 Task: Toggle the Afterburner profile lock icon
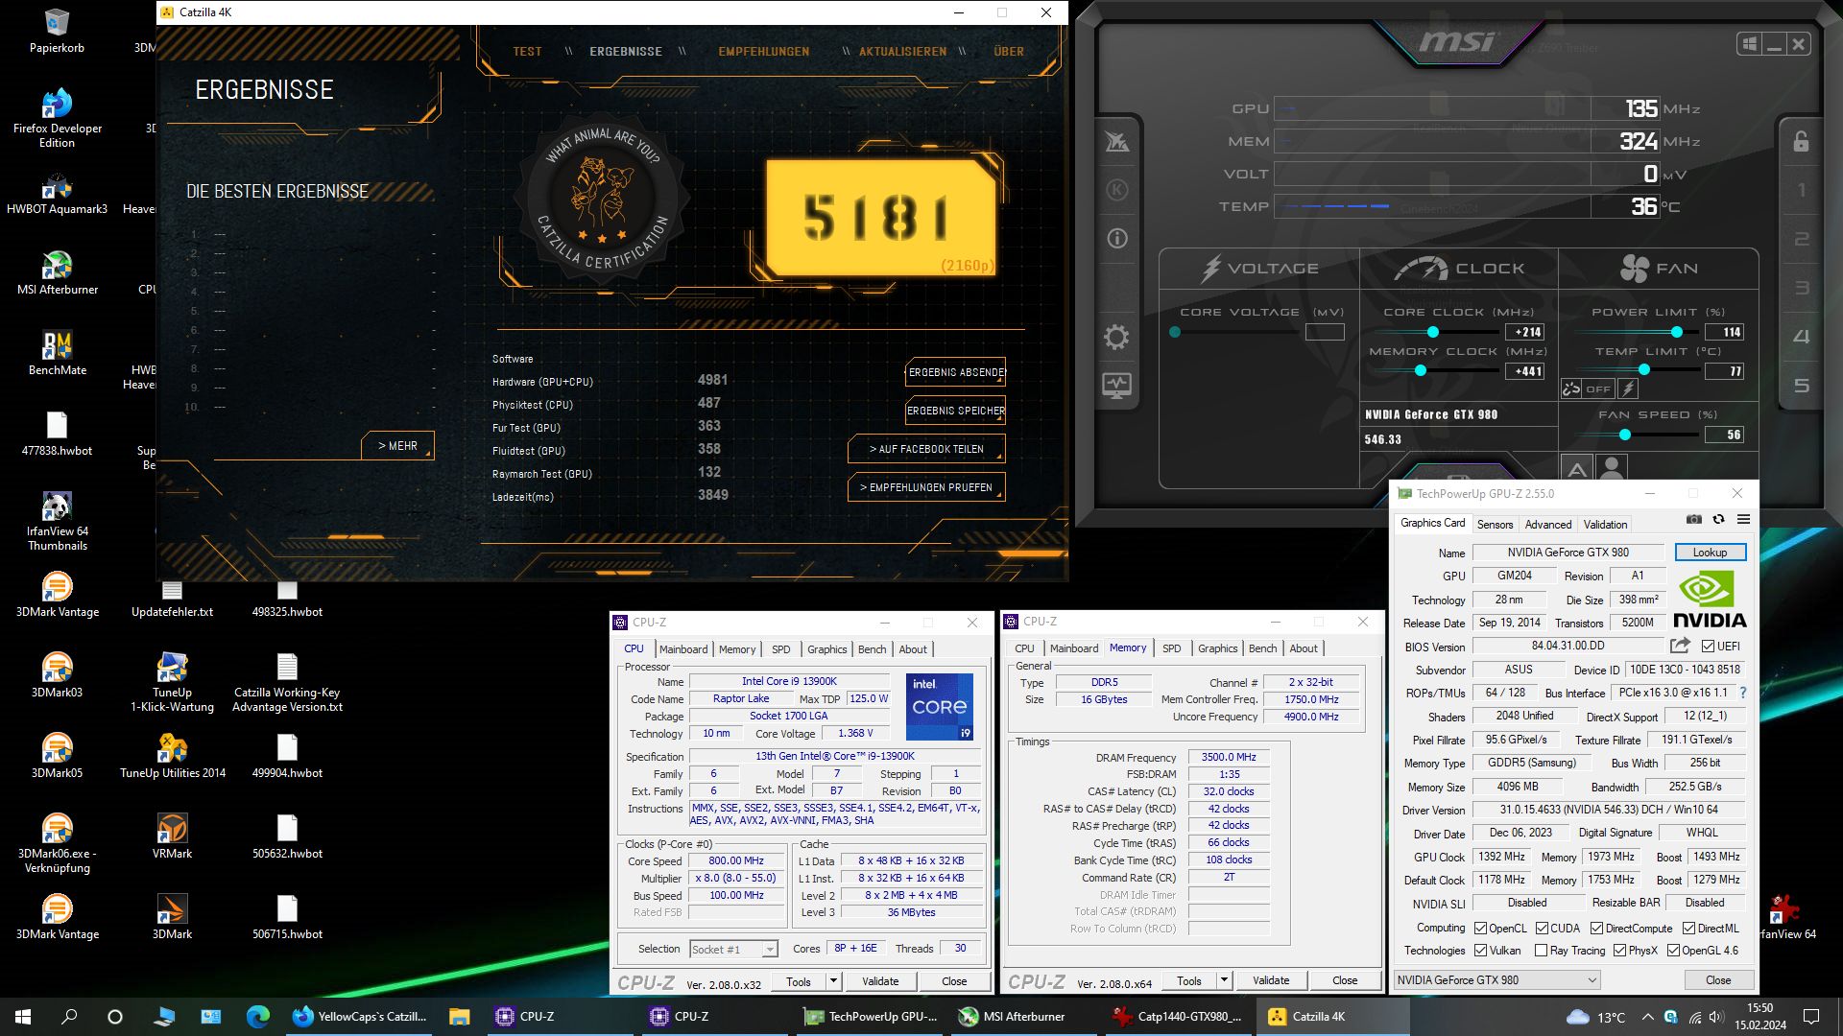point(1801,141)
